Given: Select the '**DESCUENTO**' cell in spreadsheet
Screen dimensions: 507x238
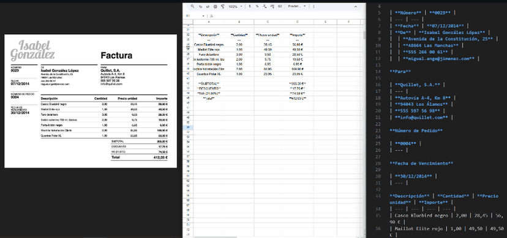Looking at the screenshot, I should [x=209, y=89].
